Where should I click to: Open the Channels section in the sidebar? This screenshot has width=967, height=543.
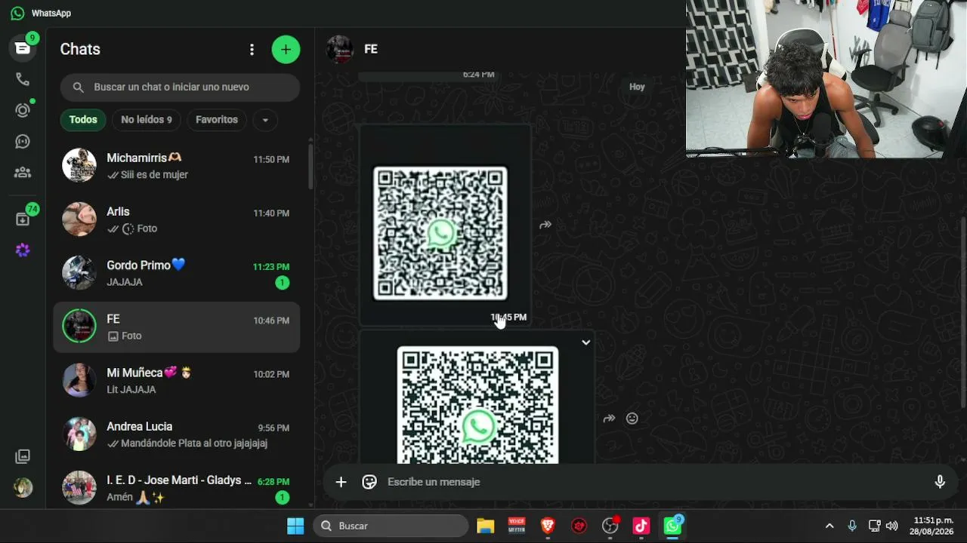(x=23, y=142)
